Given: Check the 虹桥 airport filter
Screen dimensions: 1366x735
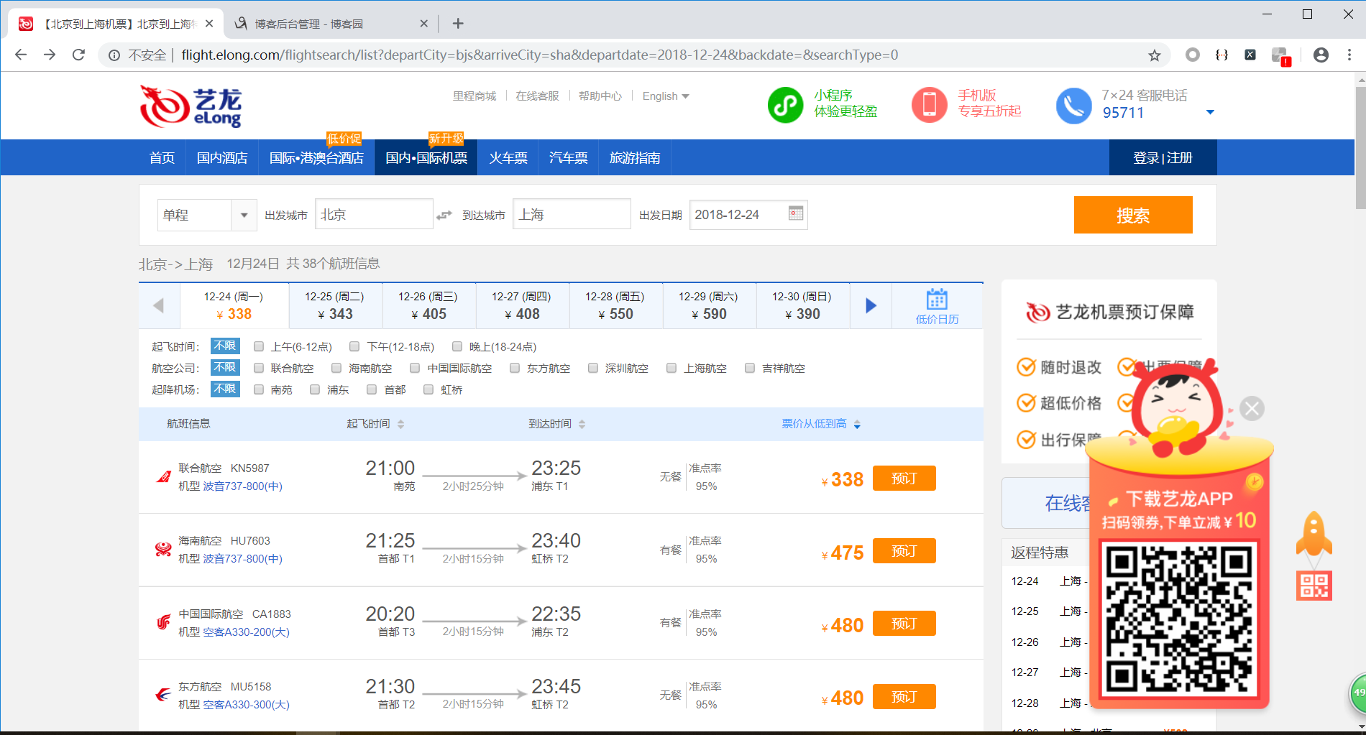Looking at the screenshot, I should tap(428, 390).
